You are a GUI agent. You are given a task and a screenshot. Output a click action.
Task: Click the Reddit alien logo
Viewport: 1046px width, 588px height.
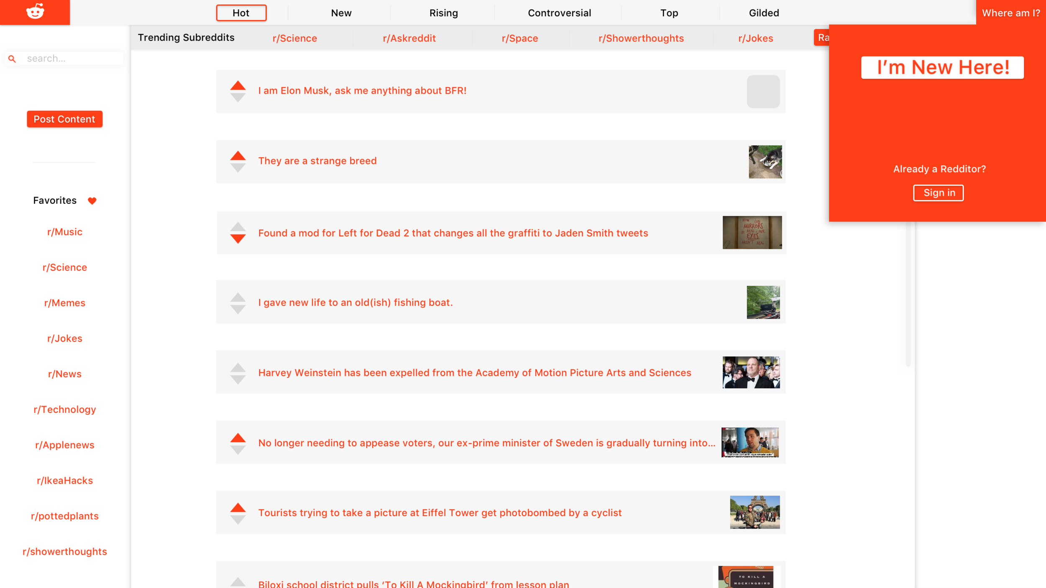click(x=35, y=12)
